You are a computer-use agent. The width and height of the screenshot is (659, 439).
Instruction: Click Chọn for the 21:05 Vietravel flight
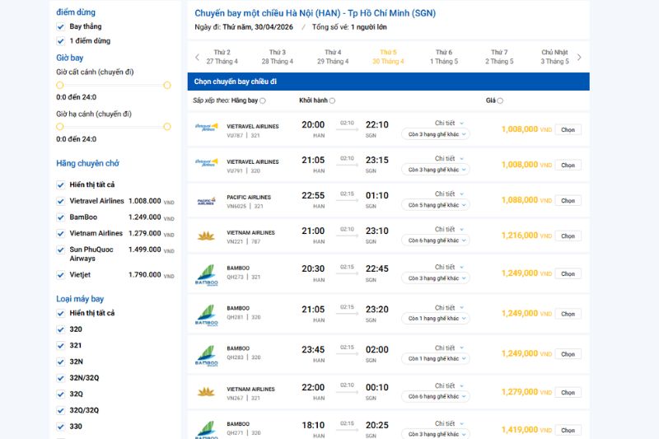point(568,165)
